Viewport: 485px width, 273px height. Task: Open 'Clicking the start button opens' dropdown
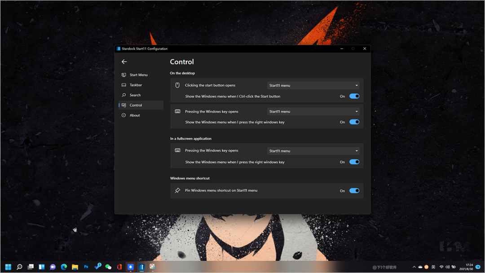tap(313, 85)
